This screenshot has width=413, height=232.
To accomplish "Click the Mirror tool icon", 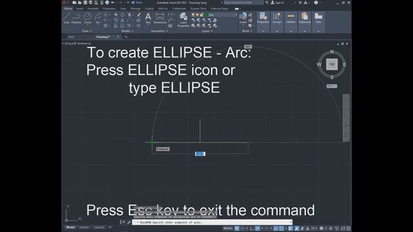I will coord(123,20).
